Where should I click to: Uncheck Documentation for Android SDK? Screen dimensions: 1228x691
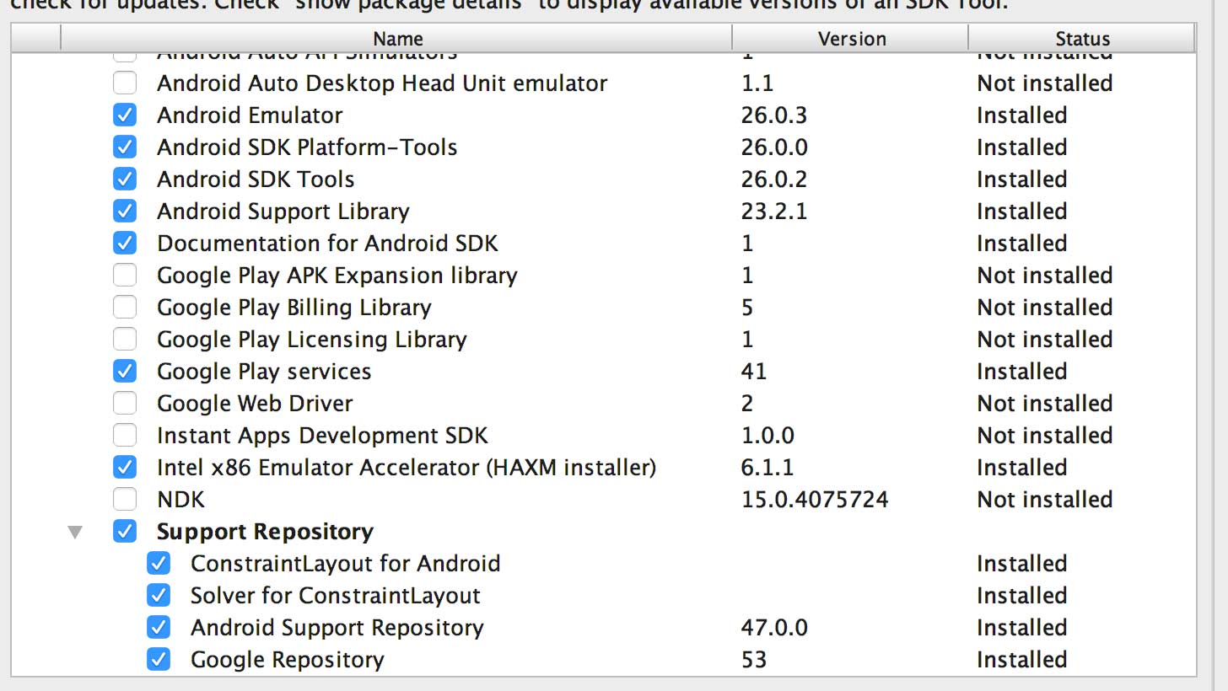click(x=125, y=244)
